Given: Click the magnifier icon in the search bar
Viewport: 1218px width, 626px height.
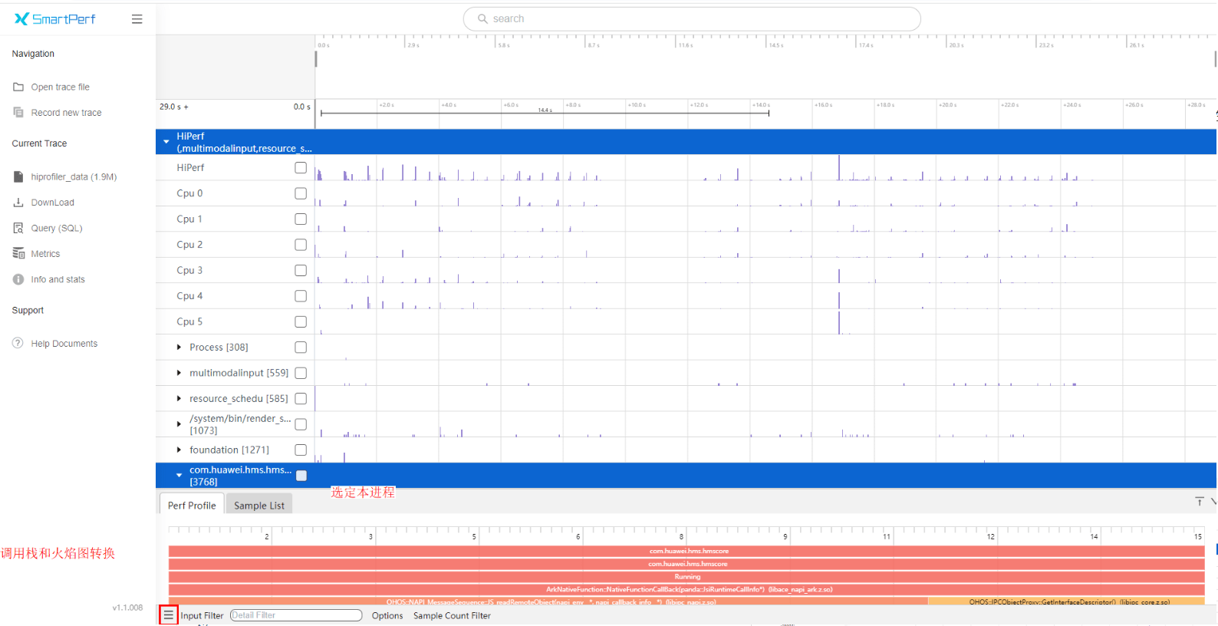Looking at the screenshot, I should click(x=482, y=18).
